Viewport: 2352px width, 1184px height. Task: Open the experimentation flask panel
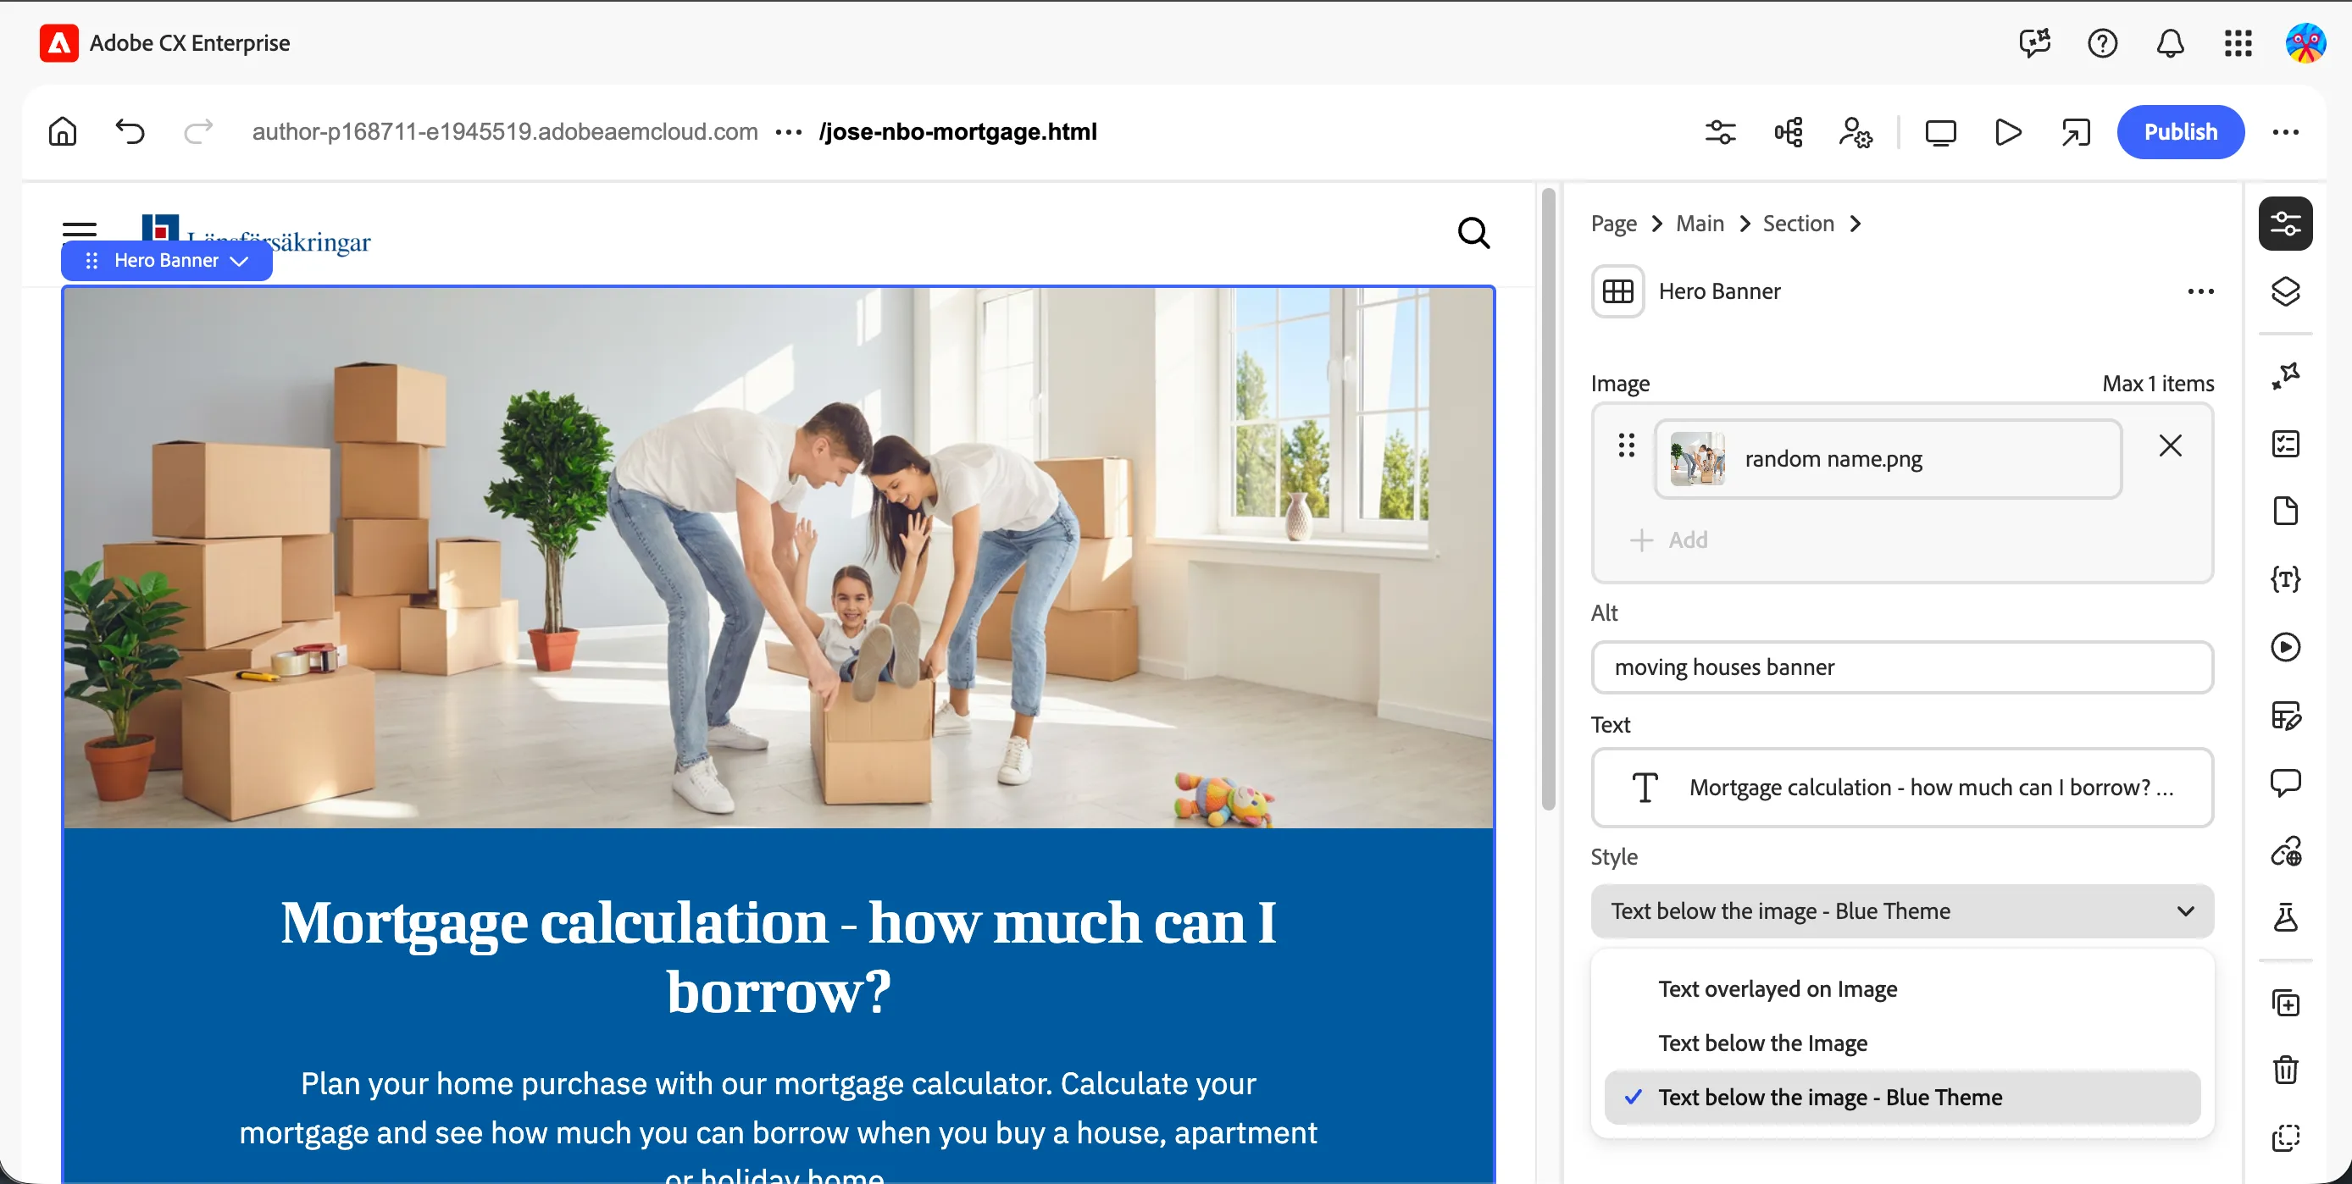[2285, 917]
